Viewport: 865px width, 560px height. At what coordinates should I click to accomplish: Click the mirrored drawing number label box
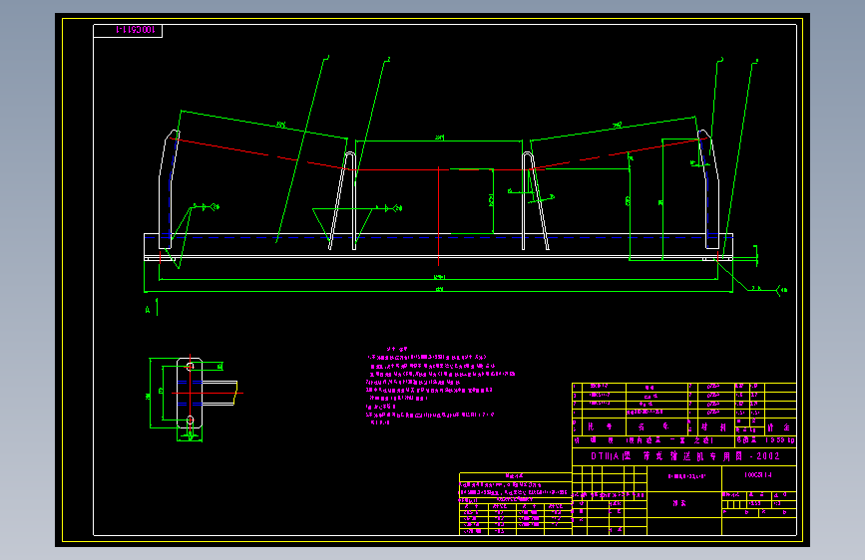[x=128, y=31]
